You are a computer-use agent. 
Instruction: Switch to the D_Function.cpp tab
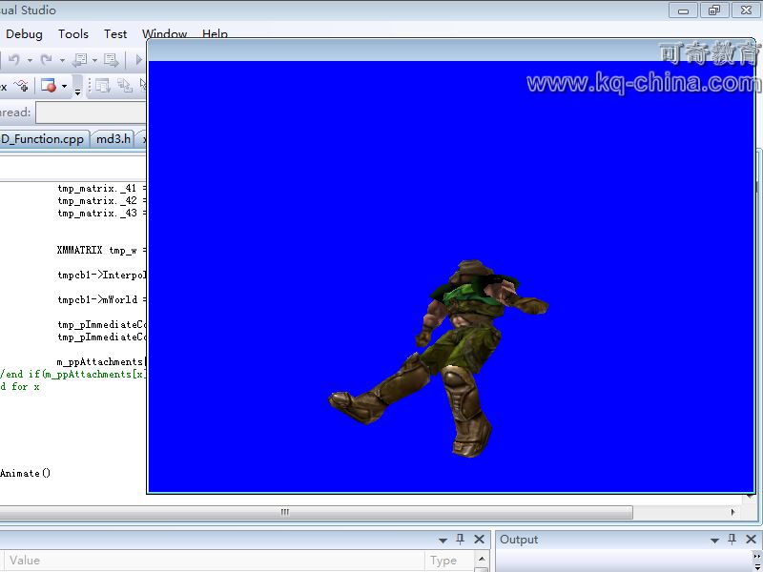[43, 139]
